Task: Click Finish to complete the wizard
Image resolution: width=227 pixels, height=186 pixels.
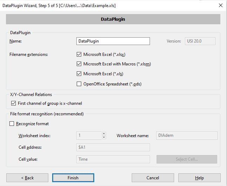Action: click(73, 178)
